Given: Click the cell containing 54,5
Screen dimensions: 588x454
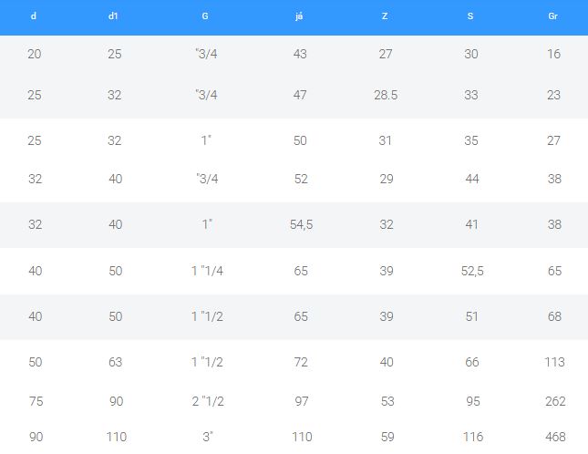Looking at the screenshot, I should tap(301, 224).
